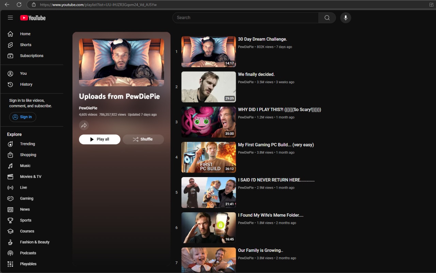The height and width of the screenshot is (273, 436).
Task: Share the playlist using the arrow icon
Action: point(84,125)
